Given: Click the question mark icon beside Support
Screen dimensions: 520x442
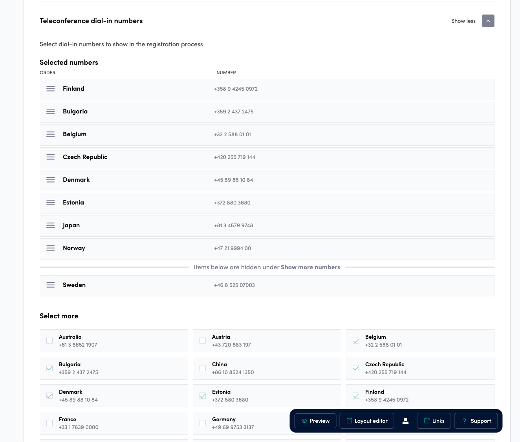Looking at the screenshot, I should [x=464, y=420].
